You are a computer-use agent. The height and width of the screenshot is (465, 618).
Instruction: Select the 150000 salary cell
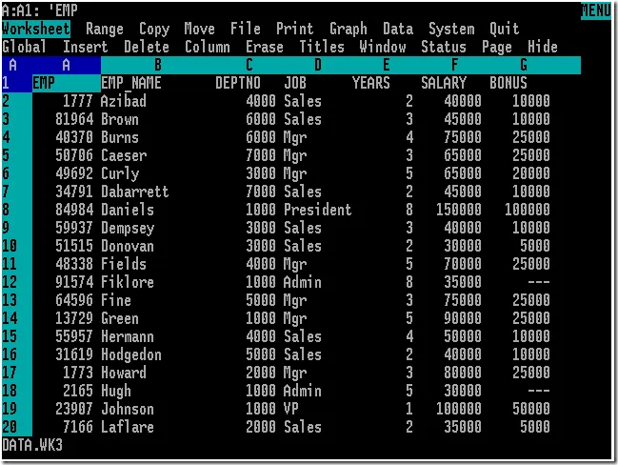click(459, 210)
